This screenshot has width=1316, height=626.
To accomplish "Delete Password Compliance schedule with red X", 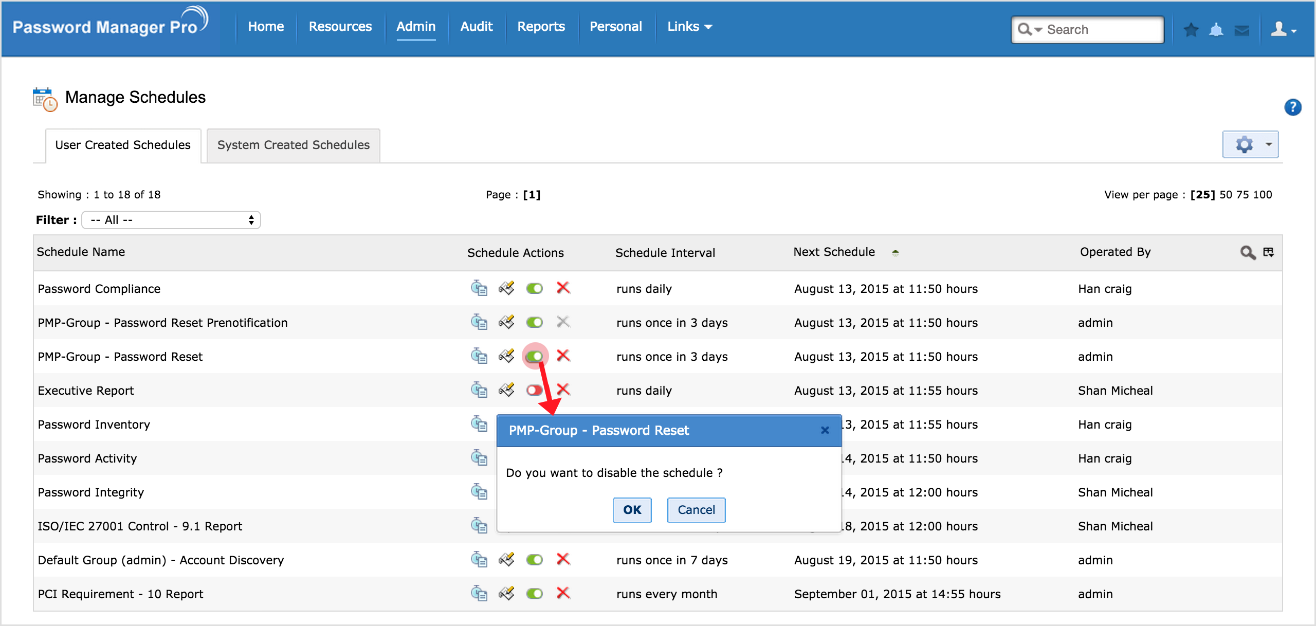I will (563, 288).
